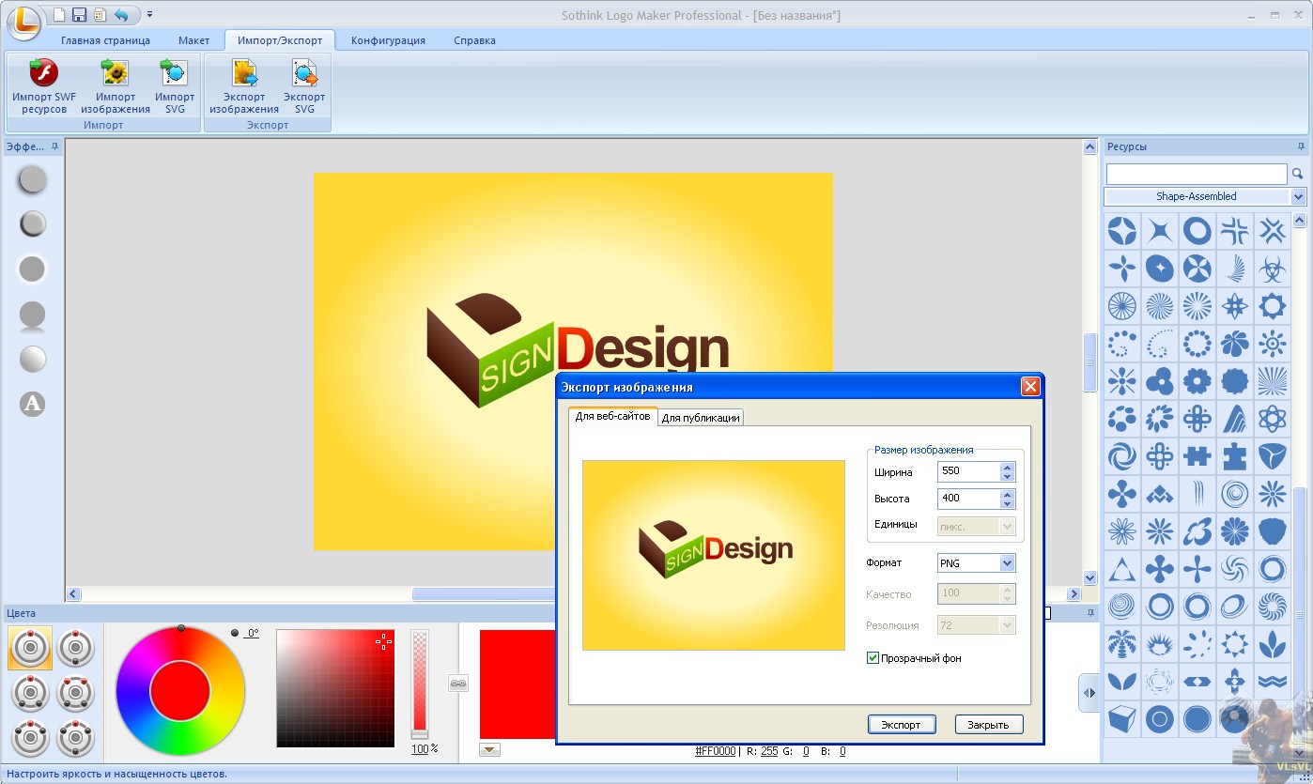Select the highlighted single-dot color scheme
The image size is (1313, 784).
tap(30, 648)
